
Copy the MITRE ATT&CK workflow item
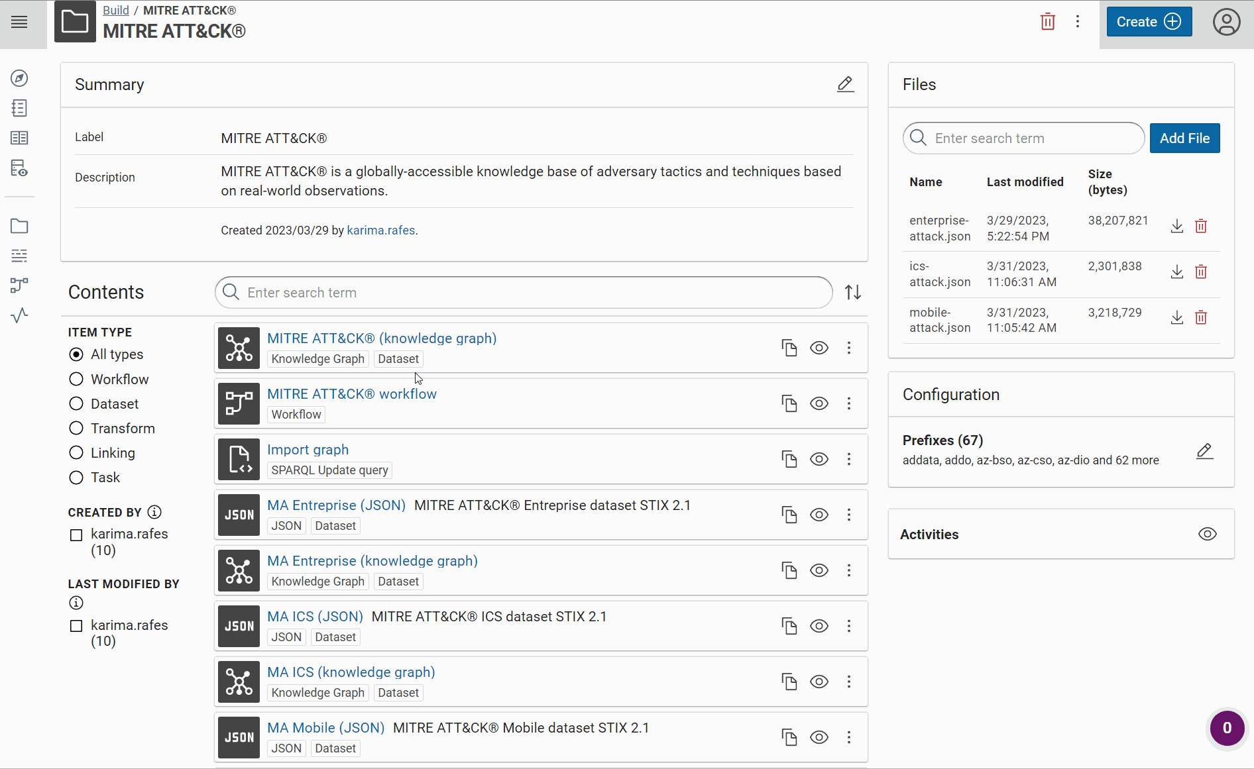(789, 403)
